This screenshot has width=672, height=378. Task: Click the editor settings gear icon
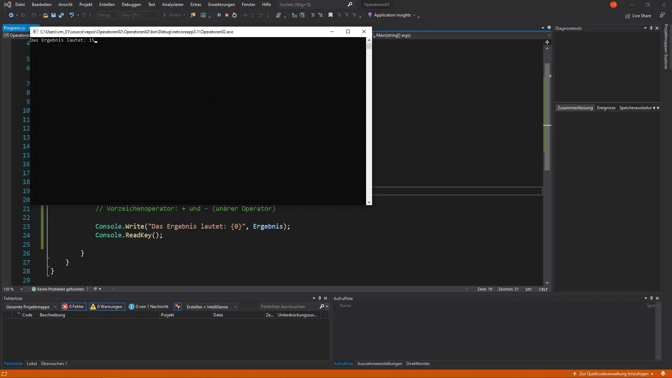[x=549, y=28]
